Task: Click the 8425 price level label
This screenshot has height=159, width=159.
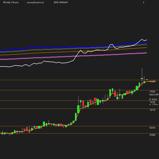Action: (x=152, y=81)
